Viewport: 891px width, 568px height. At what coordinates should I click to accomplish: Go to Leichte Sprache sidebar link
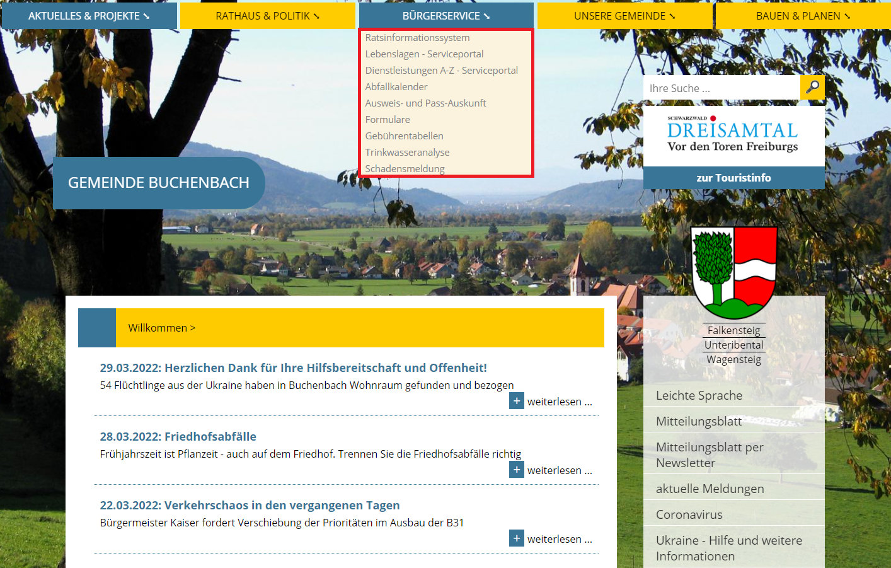tap(699, 395)
